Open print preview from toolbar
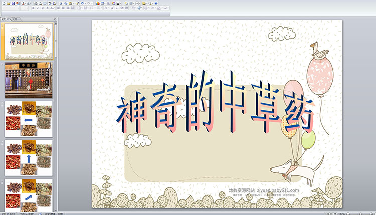This screenshot has width=376, height=215. (40, 3)
